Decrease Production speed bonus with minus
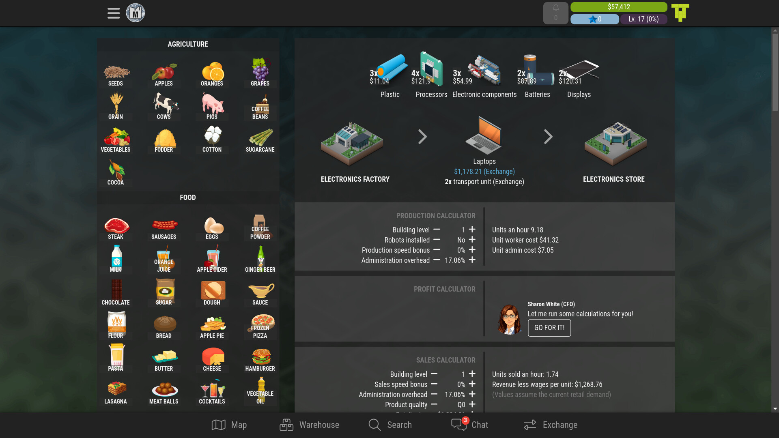Screen dimensions: 779x438 click(437, 250)
